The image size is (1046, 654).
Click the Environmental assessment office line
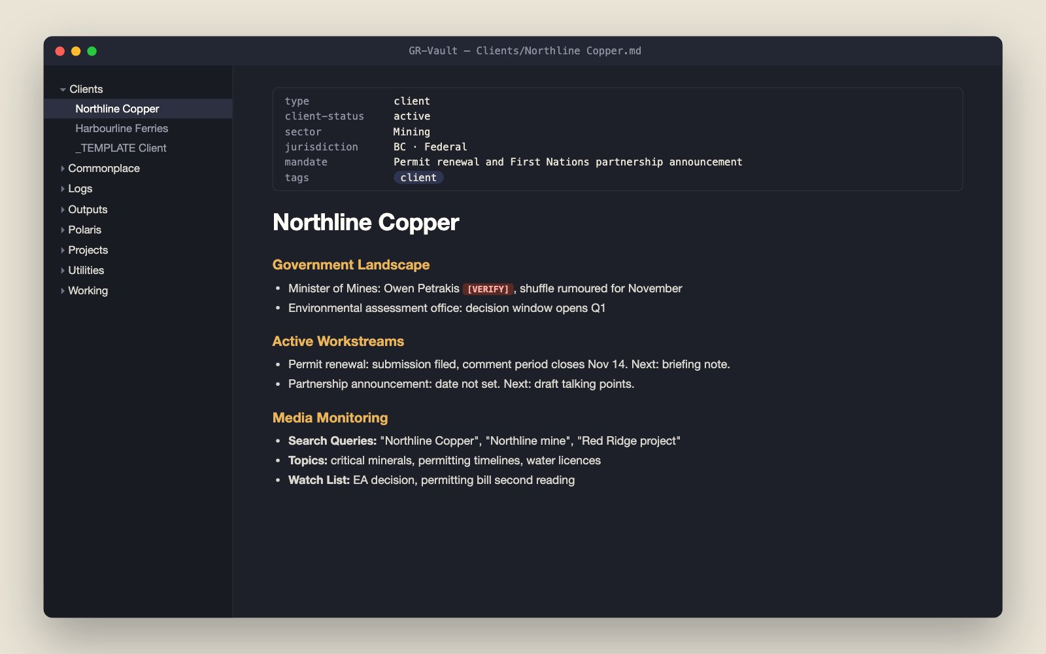[x=447, y=308]
